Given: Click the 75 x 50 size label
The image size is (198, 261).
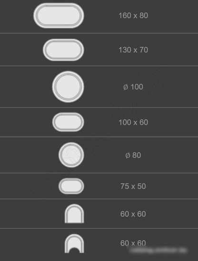Looking at the screenshot, I should 133,186.
